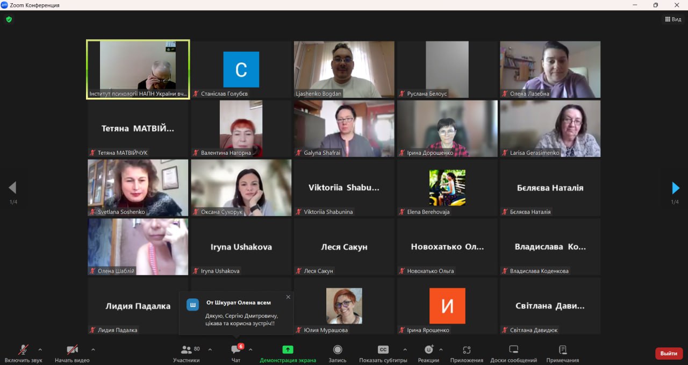
Task: Click the blue C avatar of Станіслав Голубєв
Action: point(241,69)
